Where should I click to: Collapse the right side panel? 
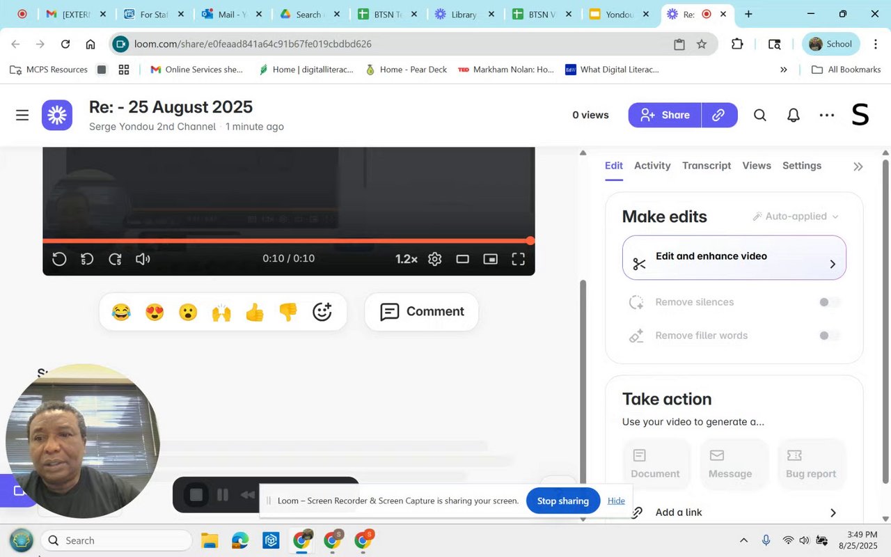[858, 166]
